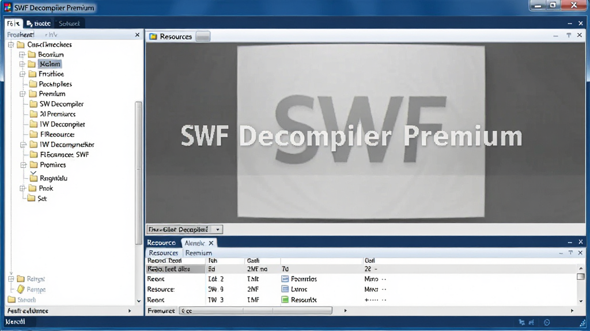Click the tree panel vertical scrollbar
Image resolution: width=590 pixels, height=331 pixels.
138,172
